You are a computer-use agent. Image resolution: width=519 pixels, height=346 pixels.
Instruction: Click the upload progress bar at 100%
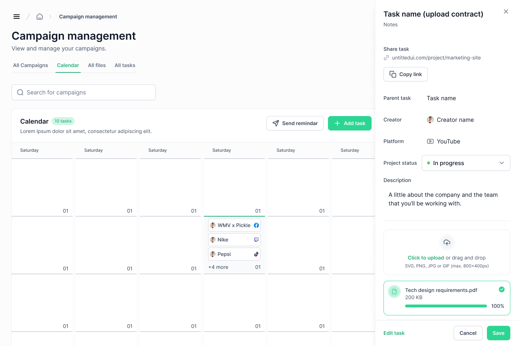[446, 306]
